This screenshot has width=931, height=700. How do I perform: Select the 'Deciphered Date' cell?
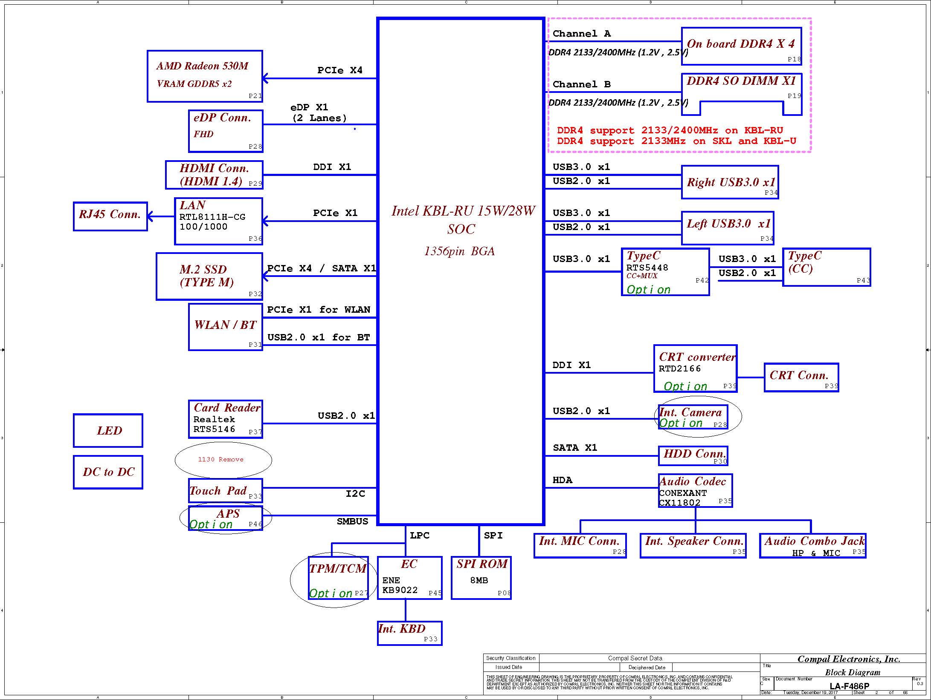click(647, 667)
